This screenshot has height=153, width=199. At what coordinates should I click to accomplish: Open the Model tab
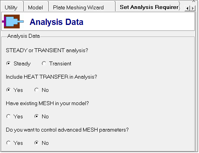click(36, 7)
